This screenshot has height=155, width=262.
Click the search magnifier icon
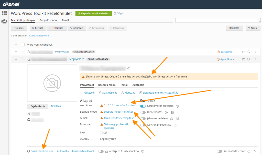coord(258,20)
